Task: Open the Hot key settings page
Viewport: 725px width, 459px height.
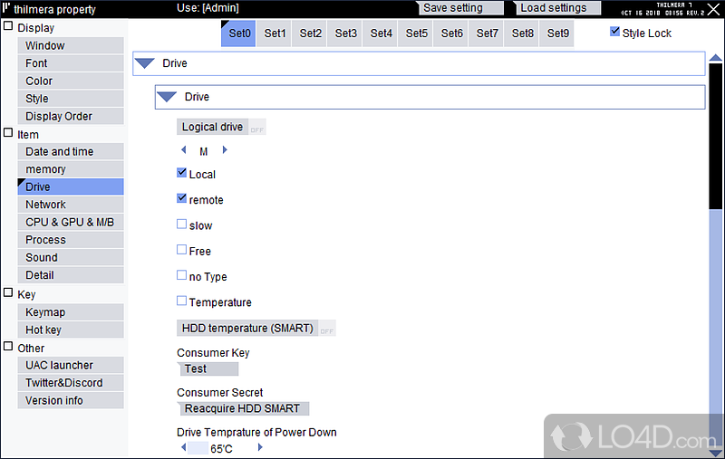Action: 71,330
